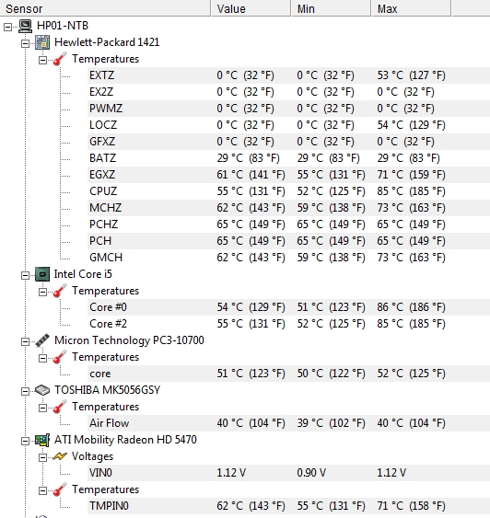Image resolution: width=490 pixels, height=518 pixels.
Task: Collapse the ATI Mobility Radeon HD 5470 node
Action: point(25,441)
